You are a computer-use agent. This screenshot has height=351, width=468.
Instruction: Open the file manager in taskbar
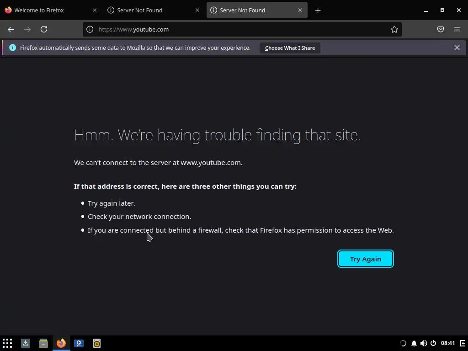pyautogui.click(x=43, y=343)
